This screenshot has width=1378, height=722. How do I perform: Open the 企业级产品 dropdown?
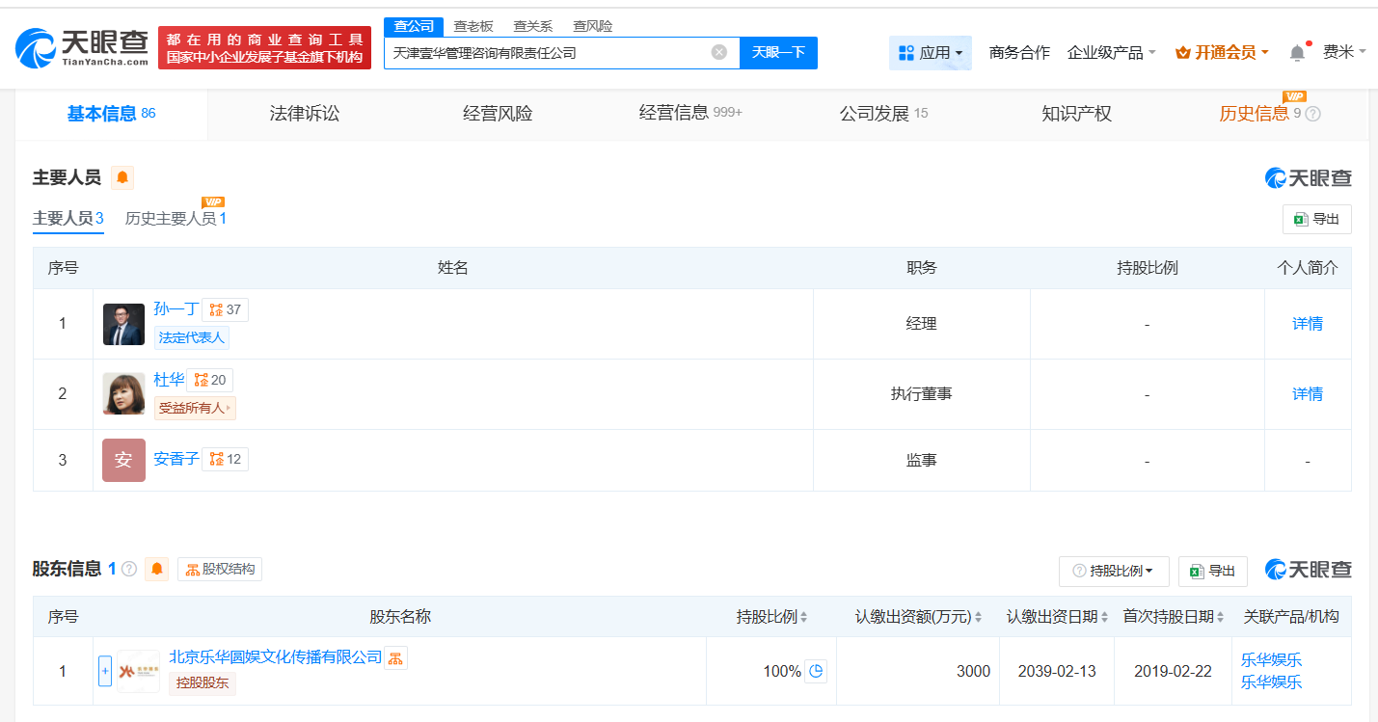[1112, 53]
